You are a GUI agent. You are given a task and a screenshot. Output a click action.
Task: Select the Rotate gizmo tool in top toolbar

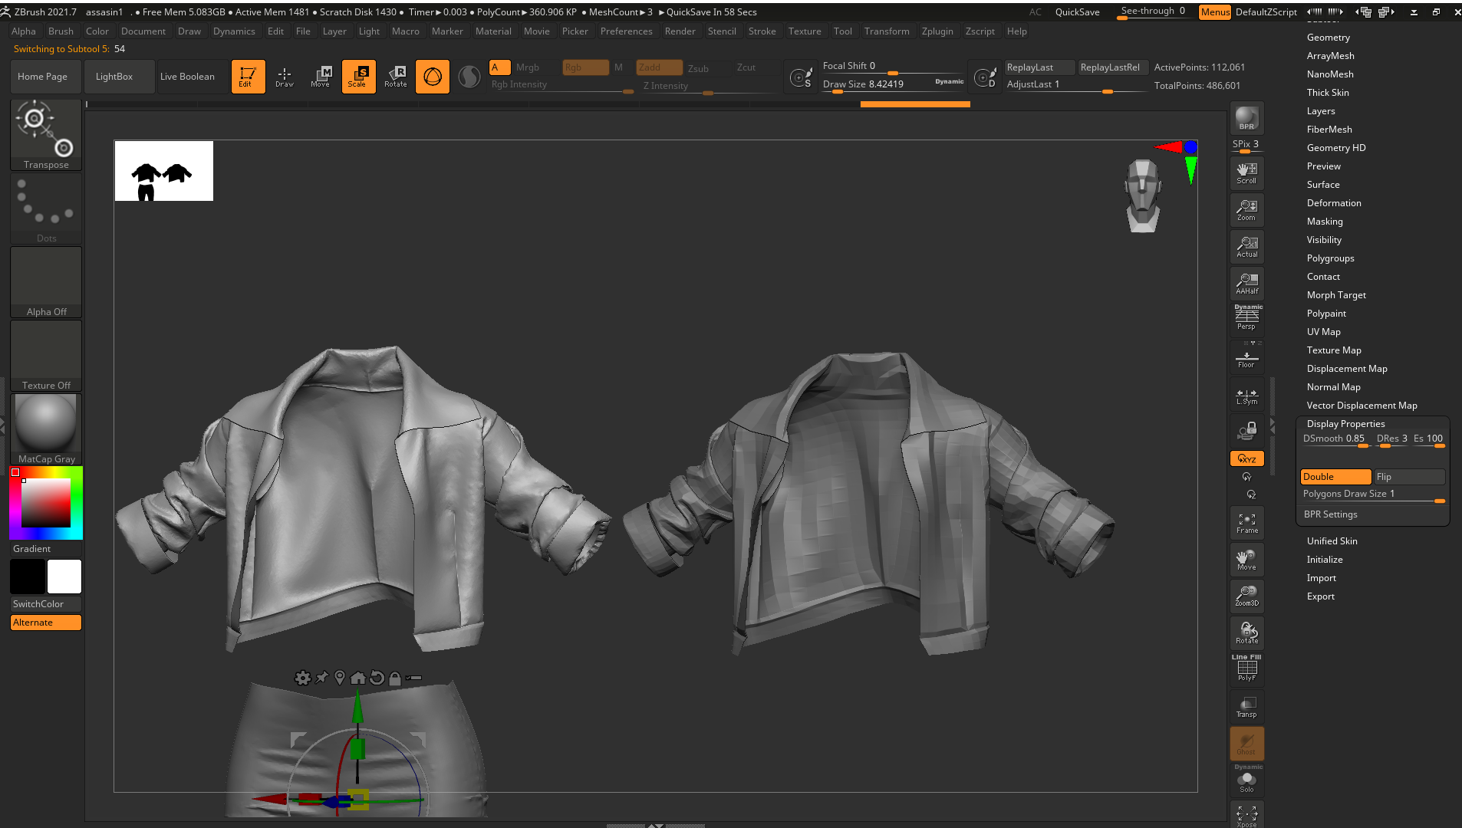[396, 76]
